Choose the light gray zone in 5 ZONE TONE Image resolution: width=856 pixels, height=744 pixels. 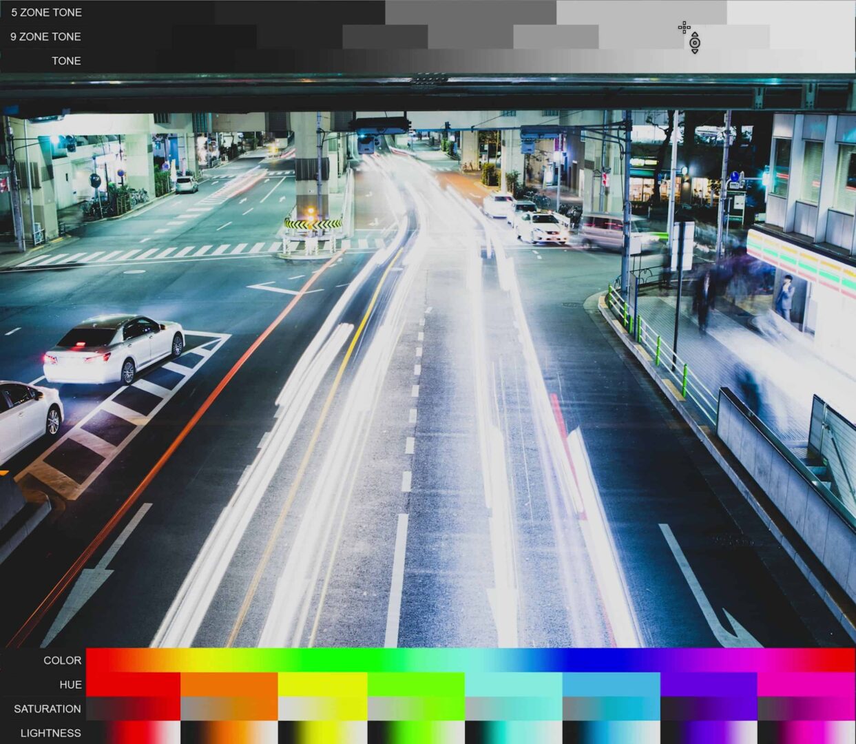tap(641, 12)
